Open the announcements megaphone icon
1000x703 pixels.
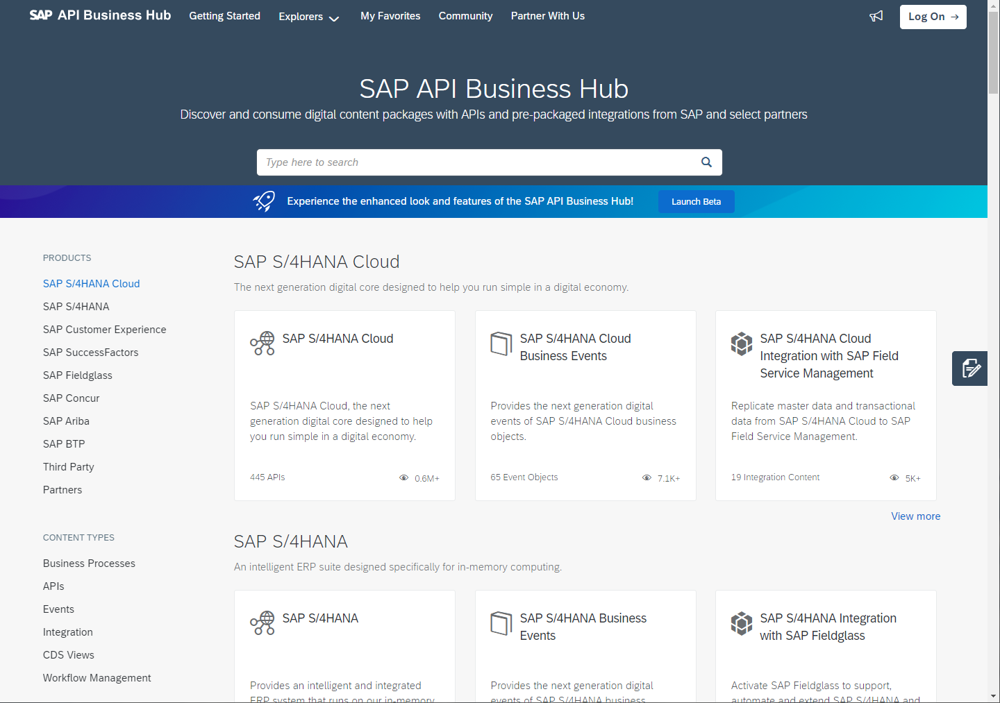pos(876,16)
